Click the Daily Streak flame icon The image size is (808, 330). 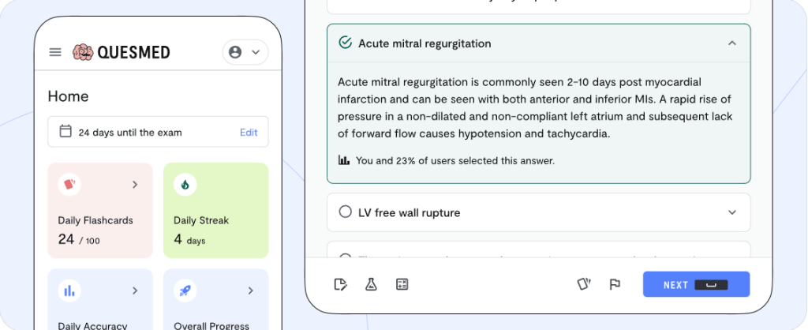point(185,185)
